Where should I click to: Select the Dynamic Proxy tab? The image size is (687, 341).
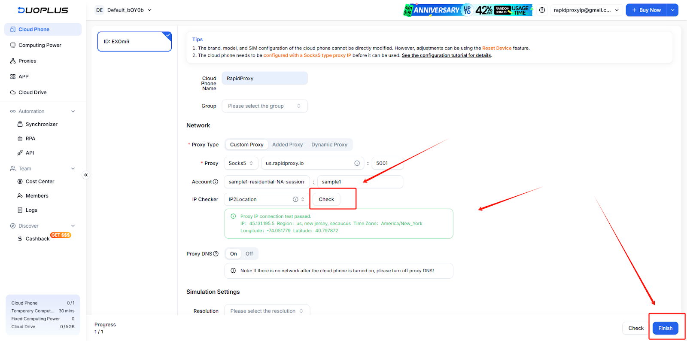pyautogui.click(x=329, y=145)
